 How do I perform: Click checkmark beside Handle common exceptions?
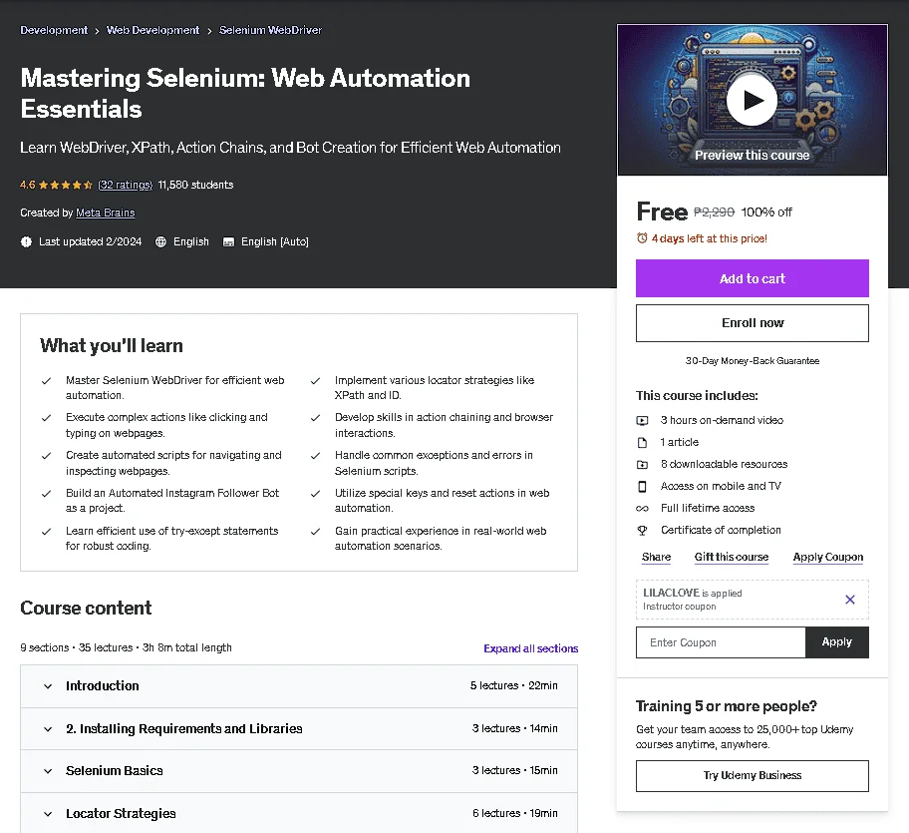pyautogui.click(x=315, y=456)
